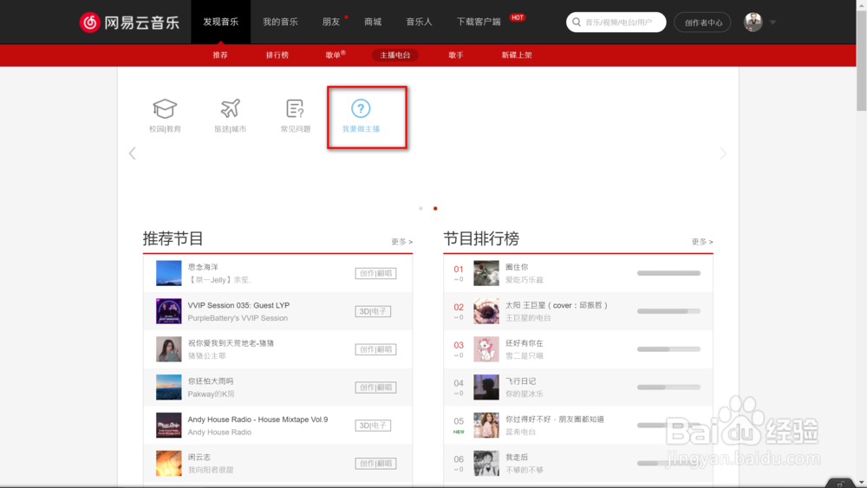The height and width of the screenshot is (488, 867).
Task: Click 创作|翻唱 tag beside 祝你爱我到天荒地老
Action: pos(375,349)
